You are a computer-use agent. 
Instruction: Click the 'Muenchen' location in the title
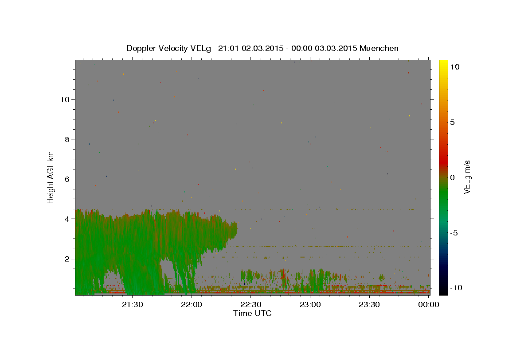point(379,48)
